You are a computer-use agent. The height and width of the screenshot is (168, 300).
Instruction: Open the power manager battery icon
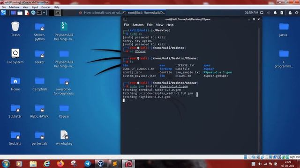point(282,13)
